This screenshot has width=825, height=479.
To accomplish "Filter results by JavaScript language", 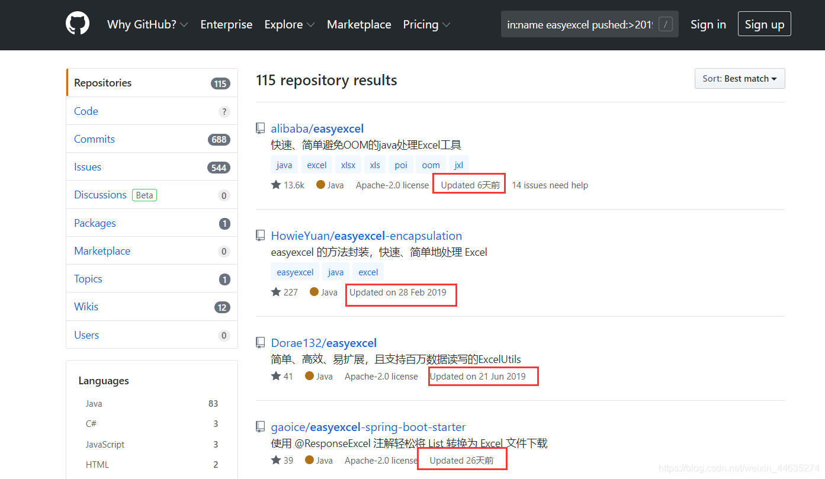I will pyautogui.click(x=152, y=444).
